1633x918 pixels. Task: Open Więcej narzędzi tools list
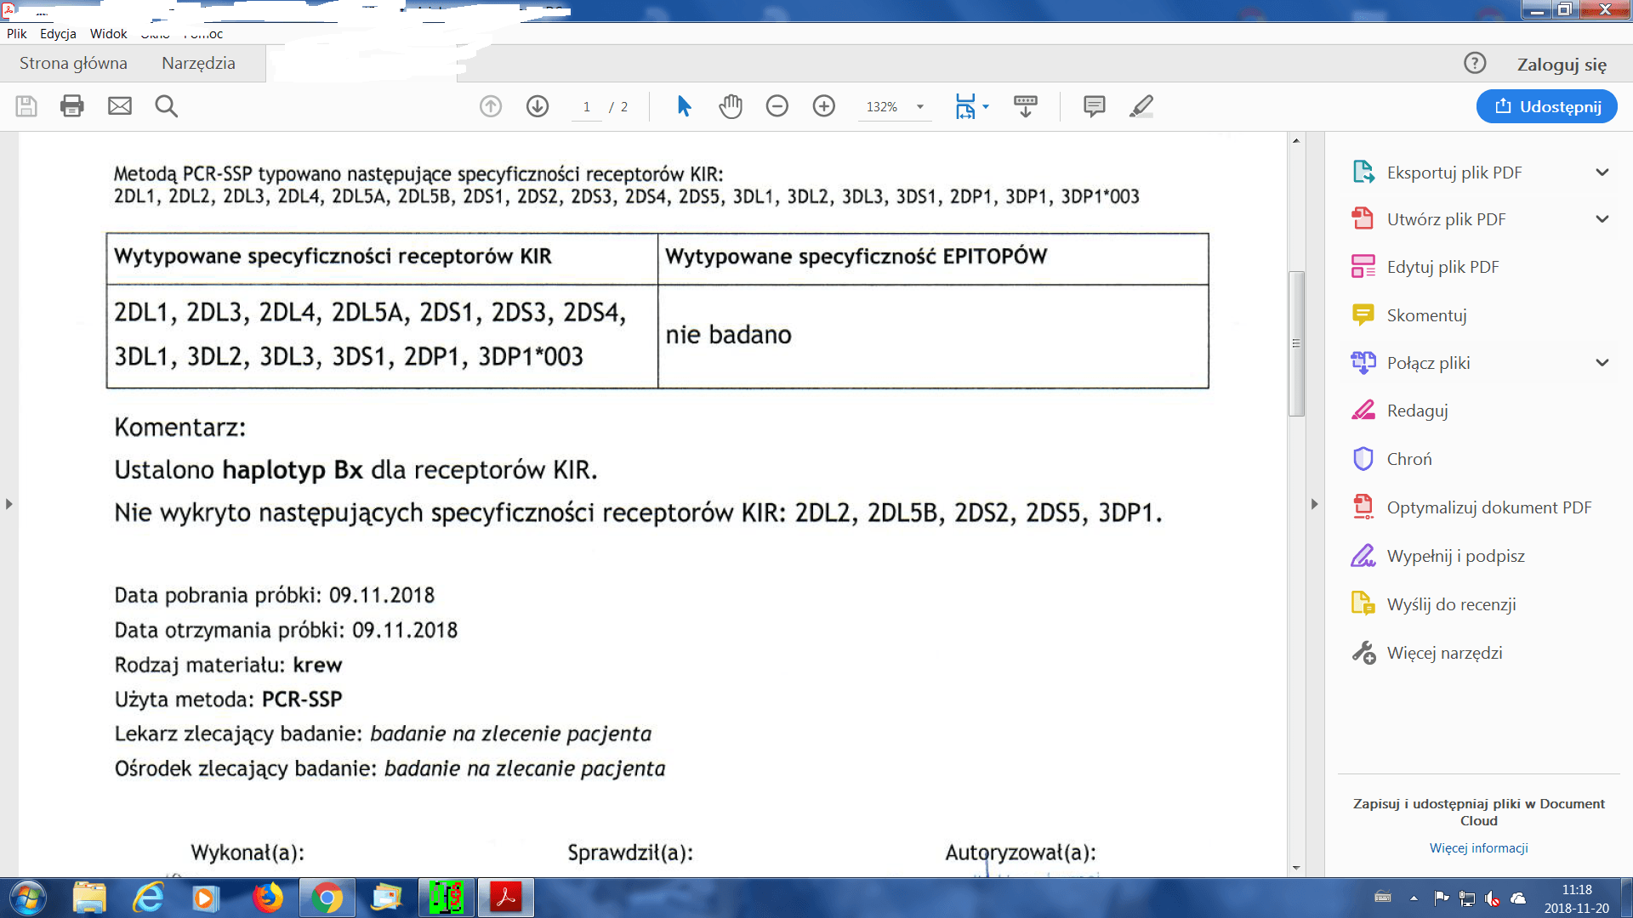[x=1444, y=653]
